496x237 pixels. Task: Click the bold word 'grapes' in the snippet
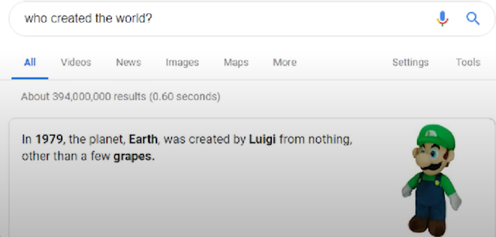(x=132, y=156)
